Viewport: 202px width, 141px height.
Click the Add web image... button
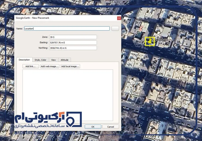[50, 66]
